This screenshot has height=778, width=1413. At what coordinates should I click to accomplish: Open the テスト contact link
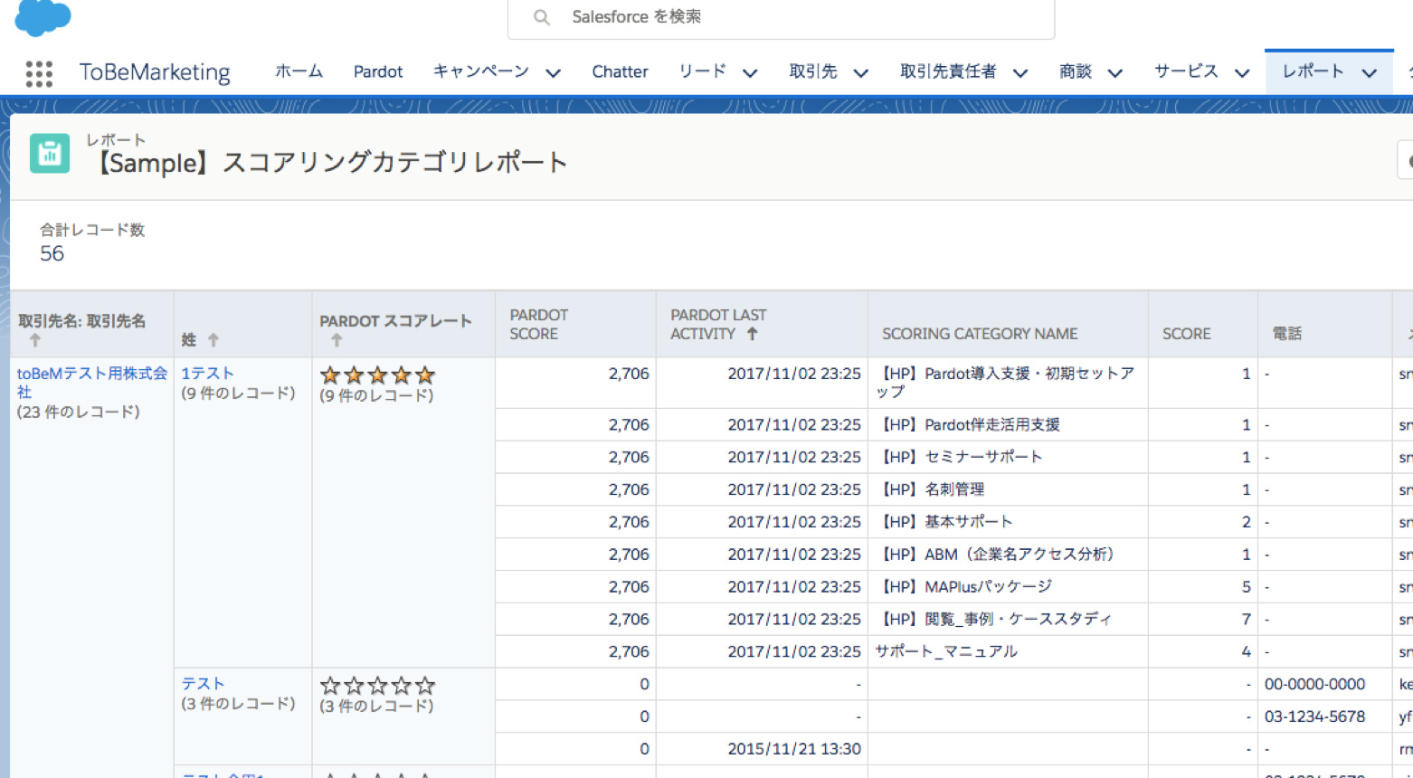point(203,683)
